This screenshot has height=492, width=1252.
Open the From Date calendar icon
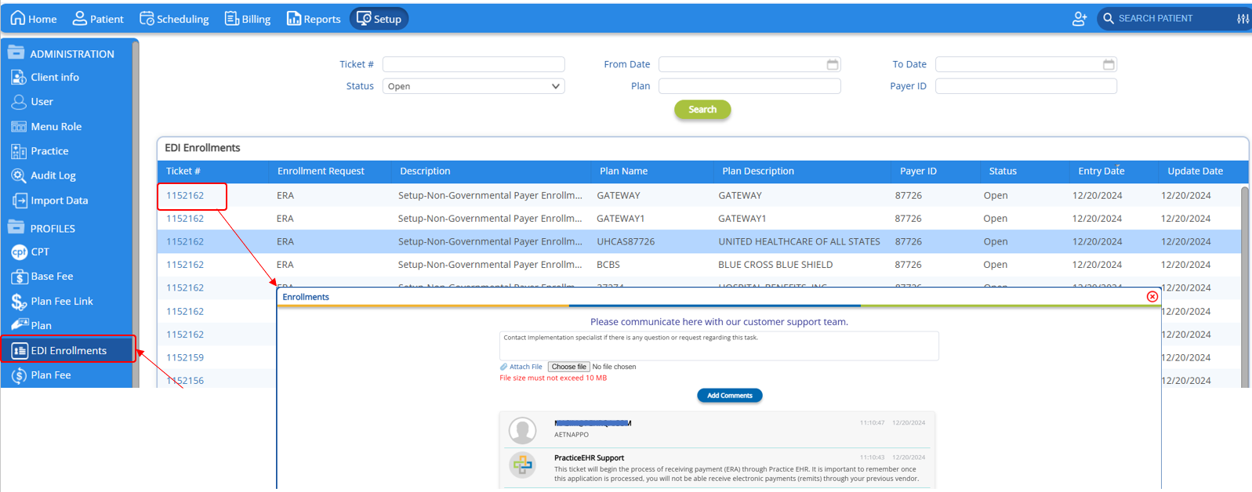pyautogui.click(x=833, y=64)
